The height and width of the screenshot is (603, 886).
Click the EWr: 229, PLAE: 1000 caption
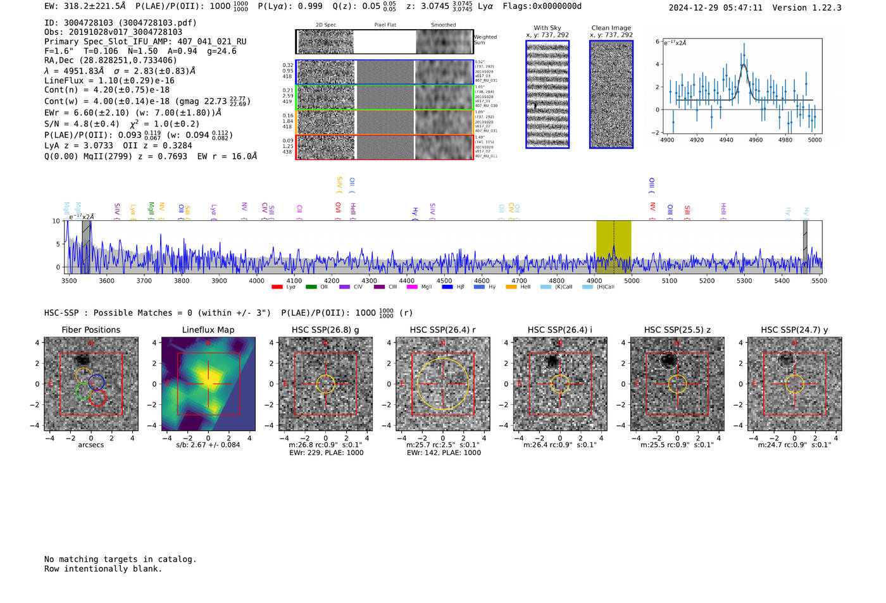tap(326, 452)
